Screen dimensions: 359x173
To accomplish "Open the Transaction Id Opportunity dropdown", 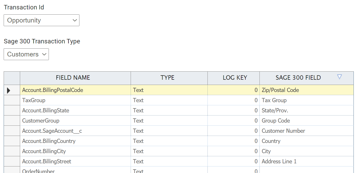I will click(41, 20).
